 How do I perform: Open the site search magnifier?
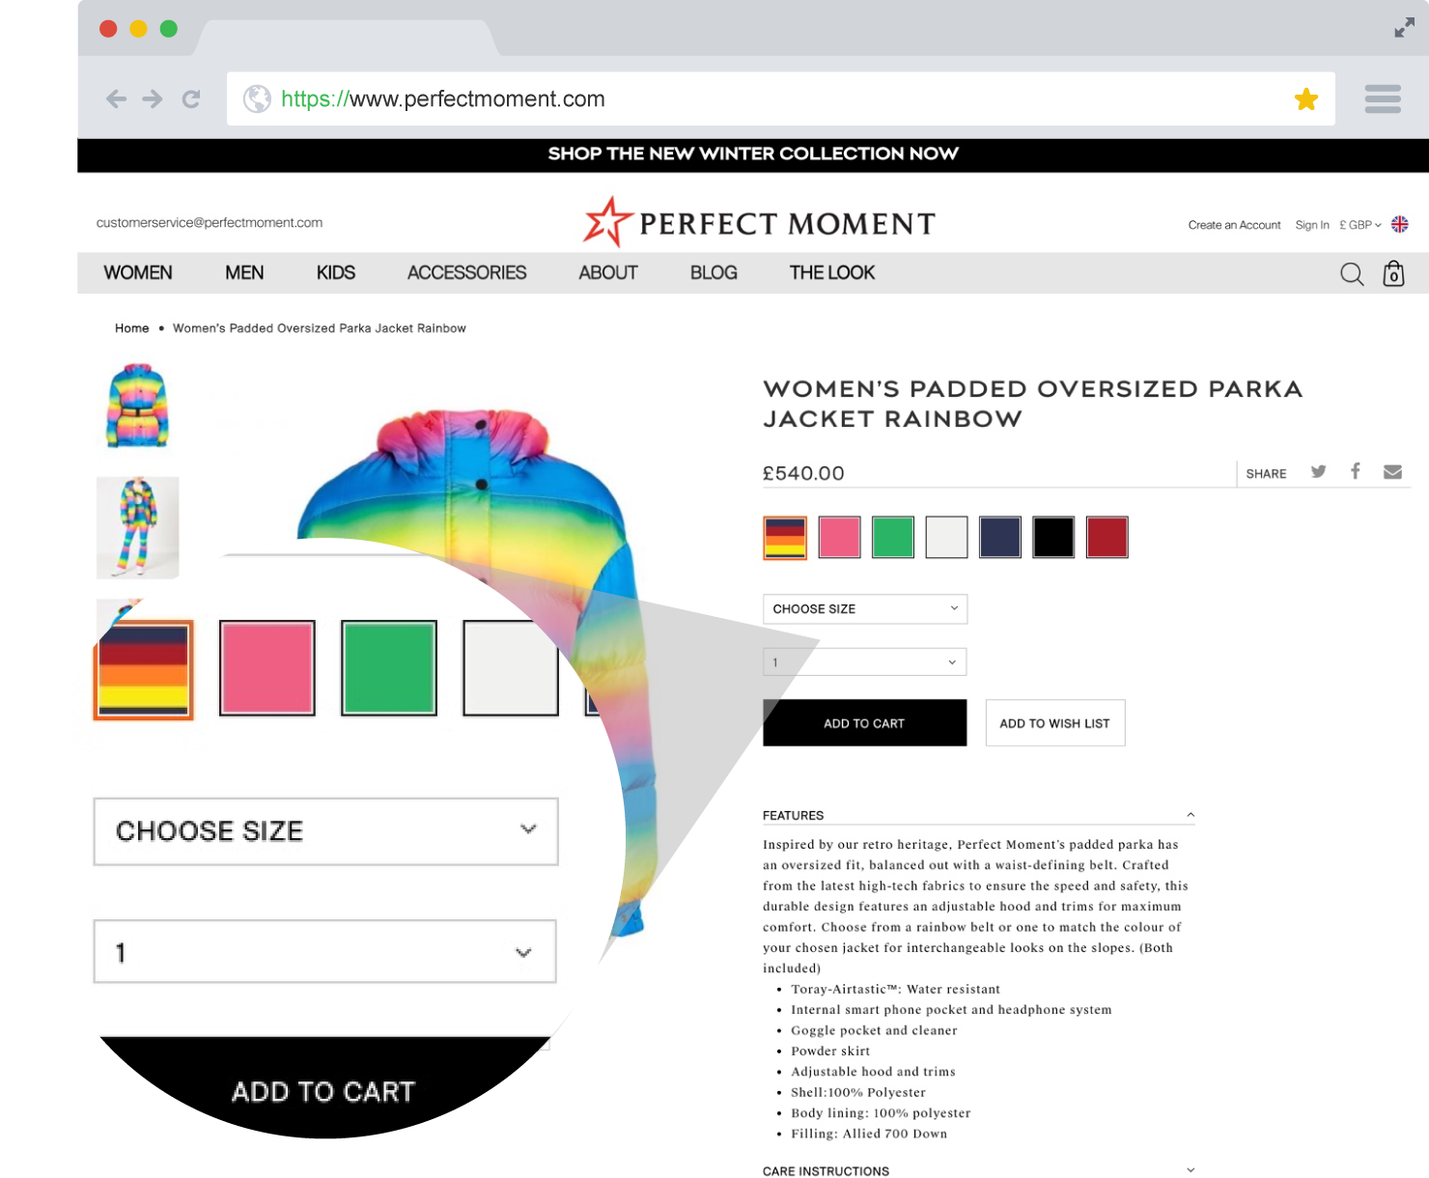point(1352,274)
